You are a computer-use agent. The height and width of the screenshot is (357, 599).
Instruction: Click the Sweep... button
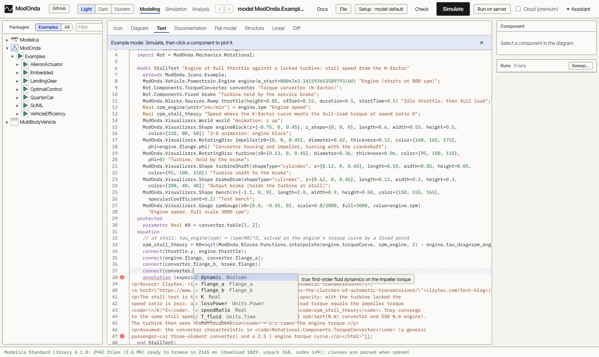pos(580,66)
